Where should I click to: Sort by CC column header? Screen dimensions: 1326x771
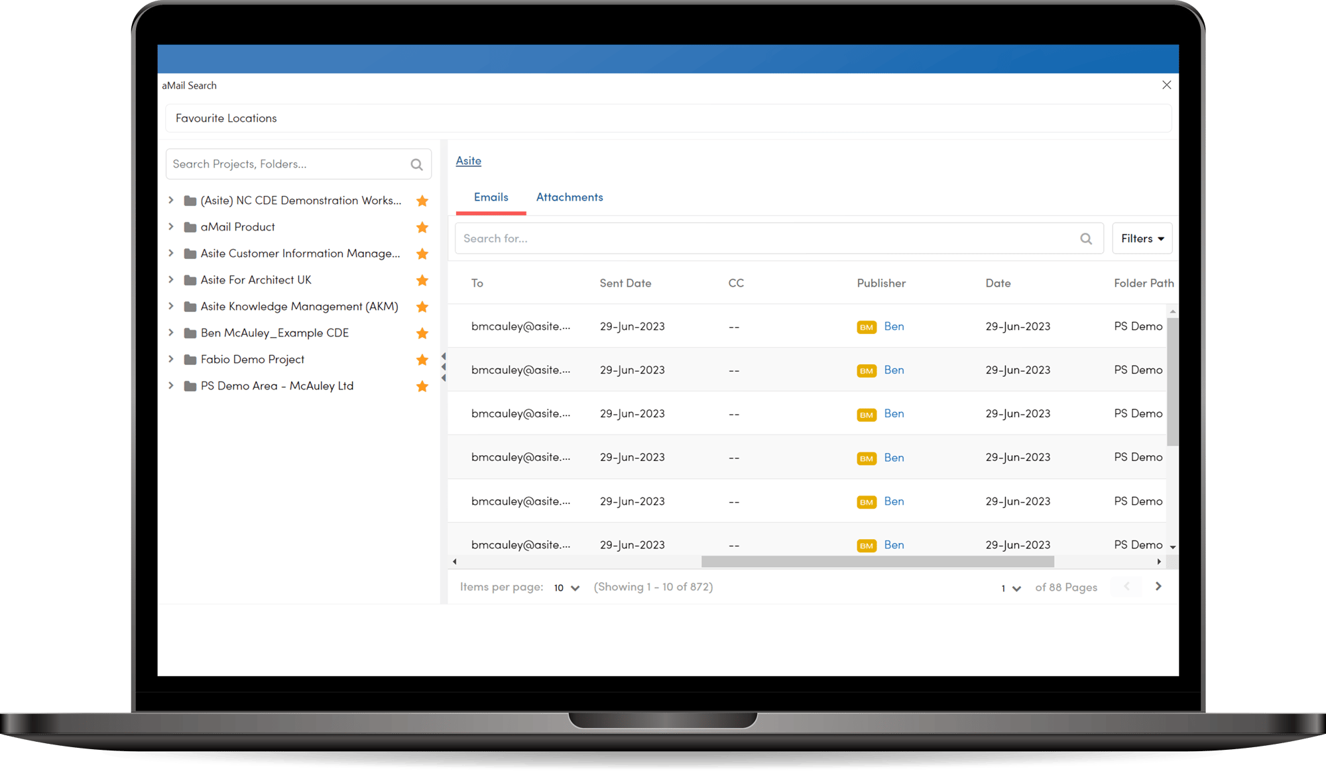point(736,283)
